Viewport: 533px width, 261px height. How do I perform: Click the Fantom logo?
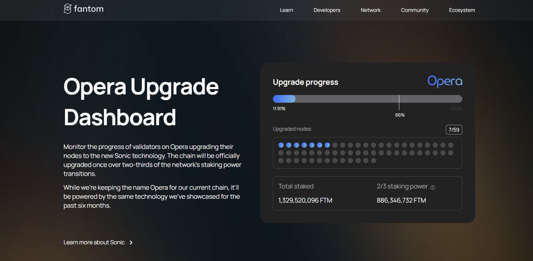click(84, 9)
